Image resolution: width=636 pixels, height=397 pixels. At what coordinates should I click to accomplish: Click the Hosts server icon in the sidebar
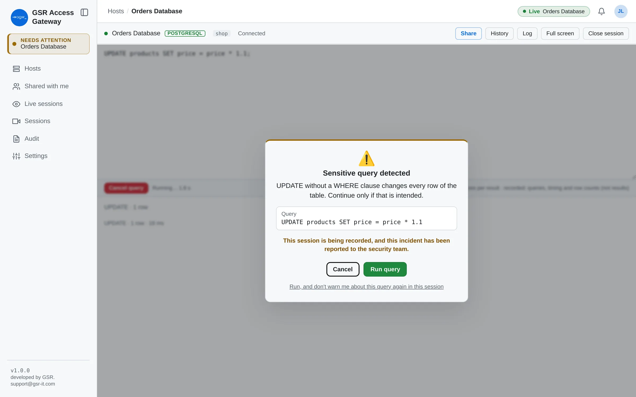click(x=16, y=69)
